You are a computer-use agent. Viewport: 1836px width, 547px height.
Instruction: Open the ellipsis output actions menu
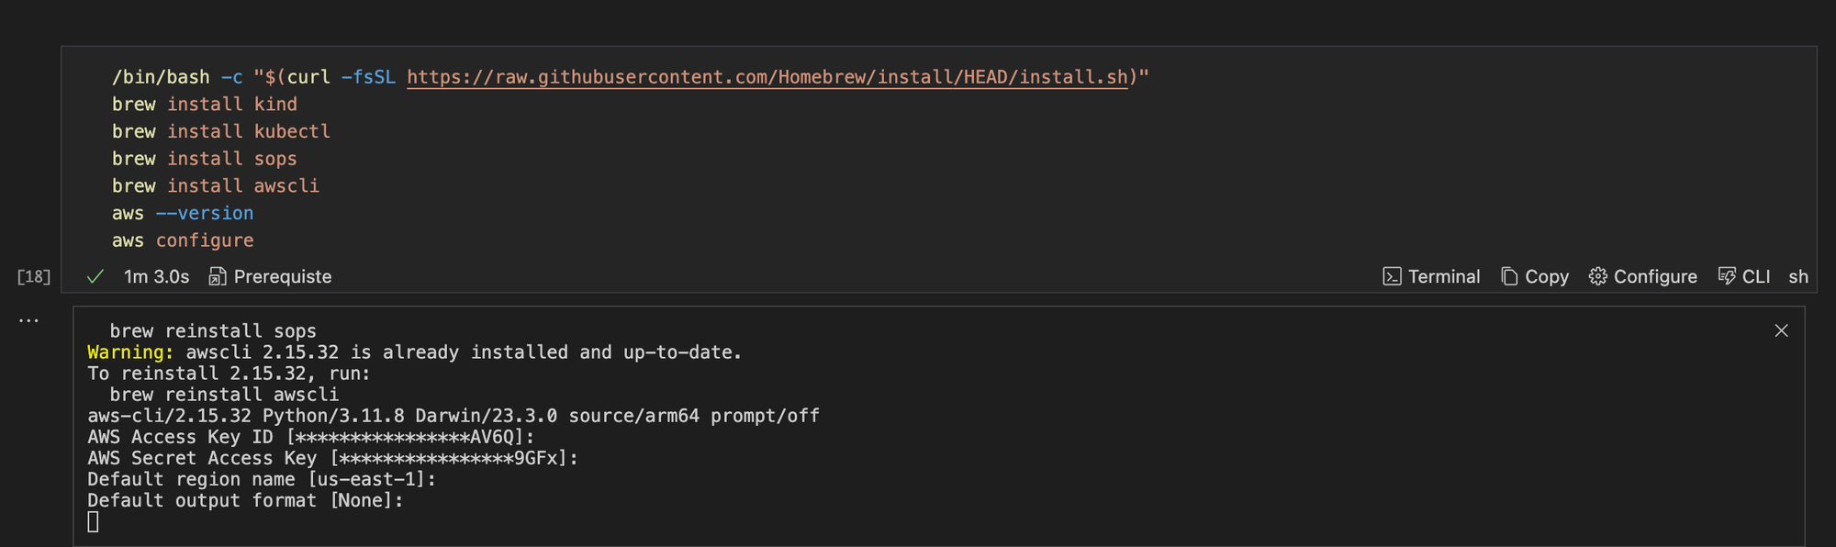(x=28, y=321)
